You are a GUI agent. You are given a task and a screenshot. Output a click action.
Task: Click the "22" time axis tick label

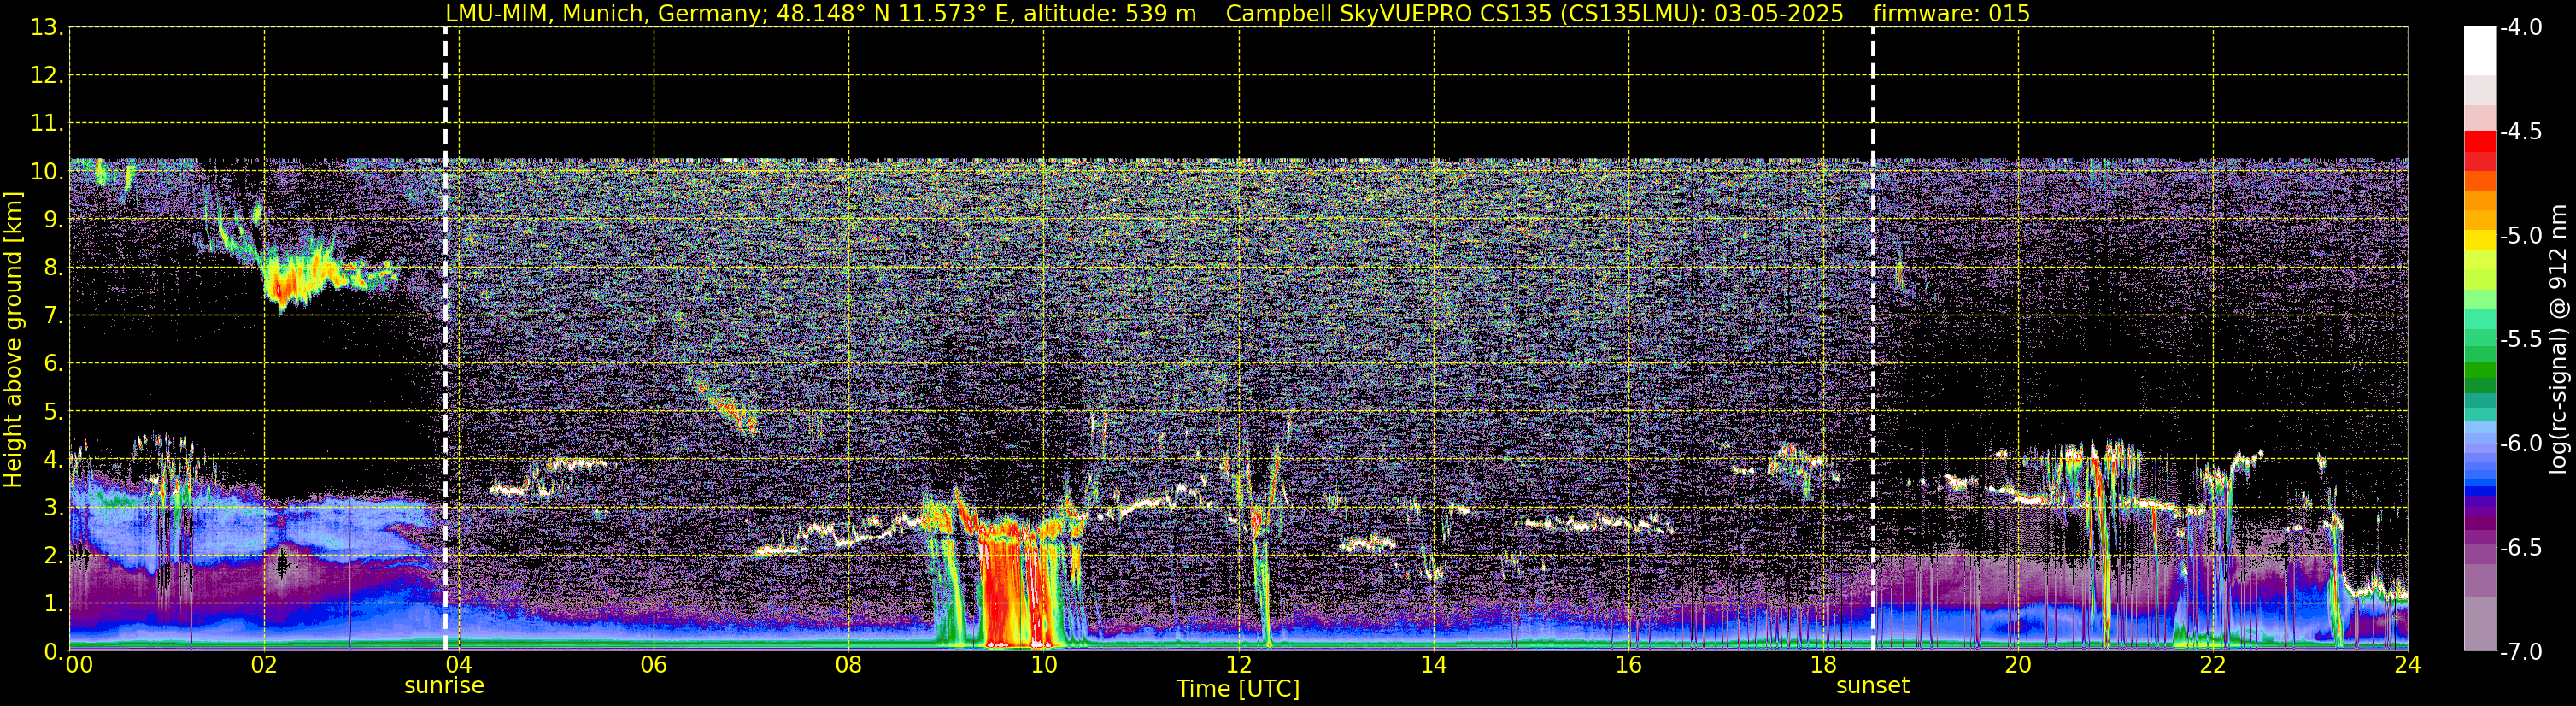pos(2213,666)
